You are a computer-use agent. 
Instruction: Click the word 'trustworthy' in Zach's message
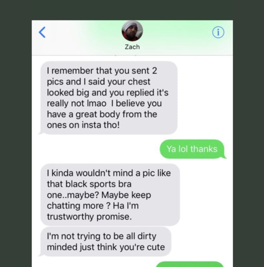pyautogui.click(x=70, y=217)
